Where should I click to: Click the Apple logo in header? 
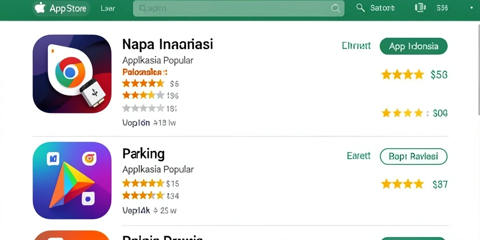[40, 7]
